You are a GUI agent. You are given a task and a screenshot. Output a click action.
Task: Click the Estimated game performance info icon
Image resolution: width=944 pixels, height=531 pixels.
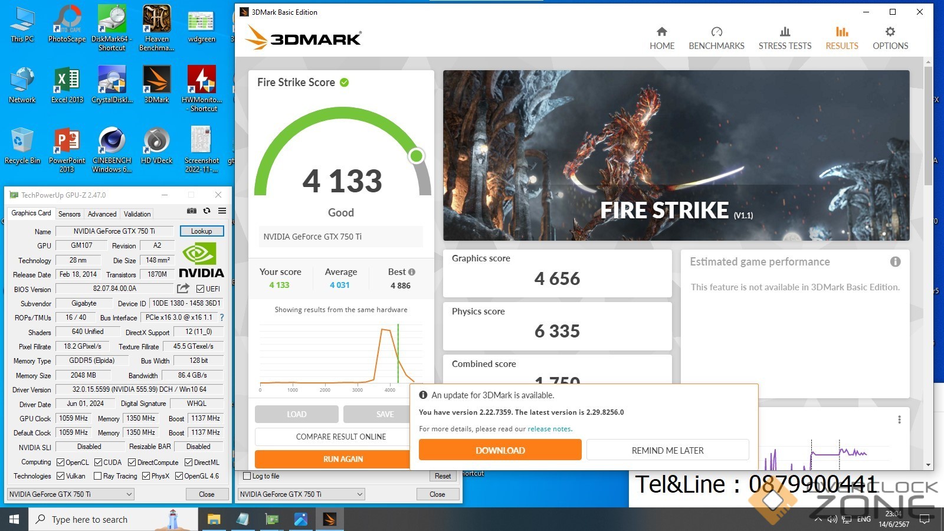pos(895,261)
